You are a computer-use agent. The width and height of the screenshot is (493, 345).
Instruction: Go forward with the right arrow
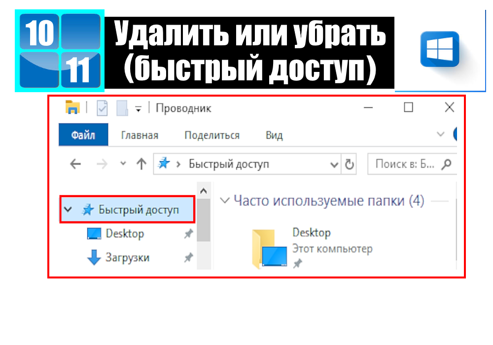click(102, 164)
